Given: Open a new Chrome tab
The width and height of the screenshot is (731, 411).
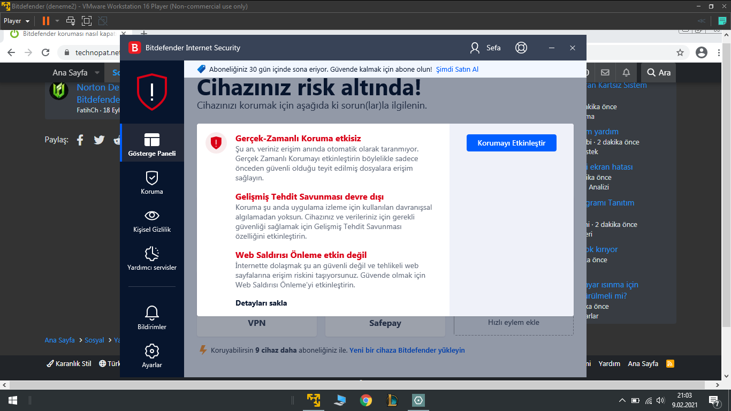Looking at the screenshot, I should point(143,34).
